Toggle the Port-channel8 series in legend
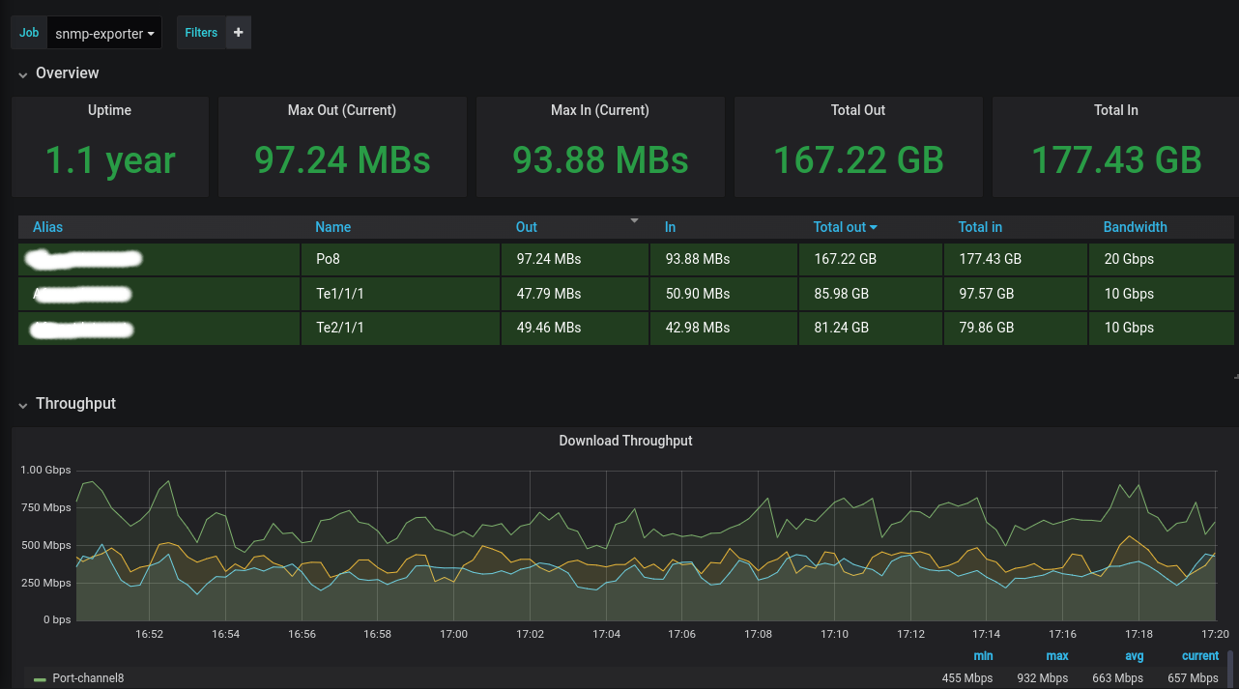The image size is (1239, 689). [x=88, y=678]
